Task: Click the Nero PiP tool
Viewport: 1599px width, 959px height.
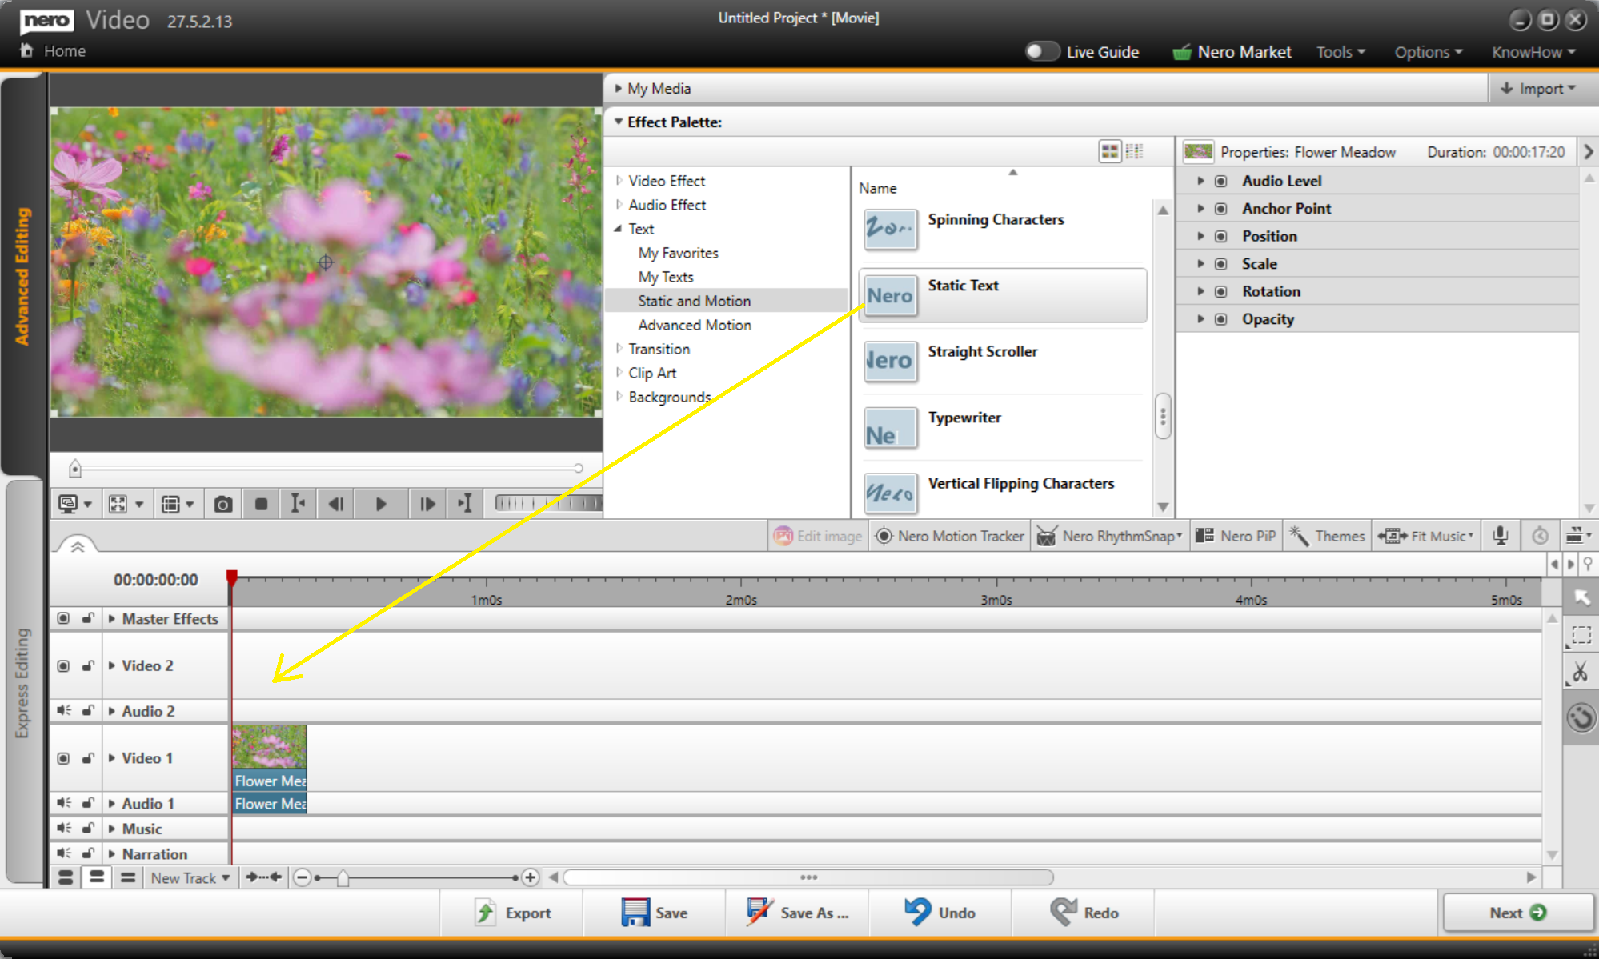Action: tap(1236, 536)
